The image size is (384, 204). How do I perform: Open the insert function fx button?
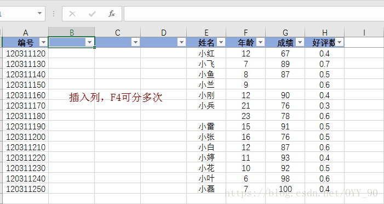click(112, 14)
